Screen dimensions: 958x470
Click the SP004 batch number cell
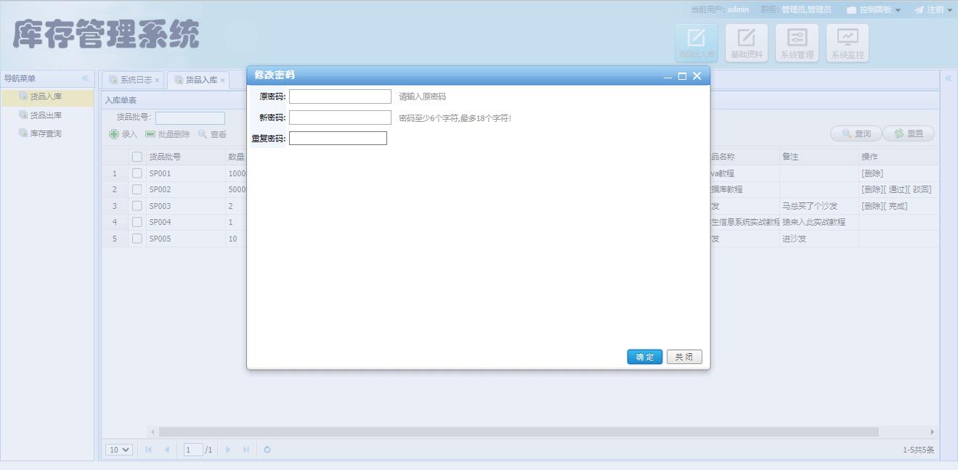click(x=186, y=222)
